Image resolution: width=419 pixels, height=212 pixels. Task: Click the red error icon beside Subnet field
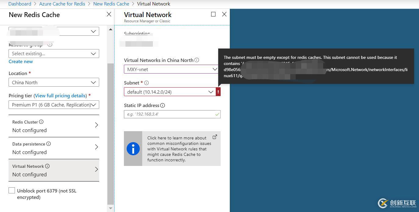218,92
